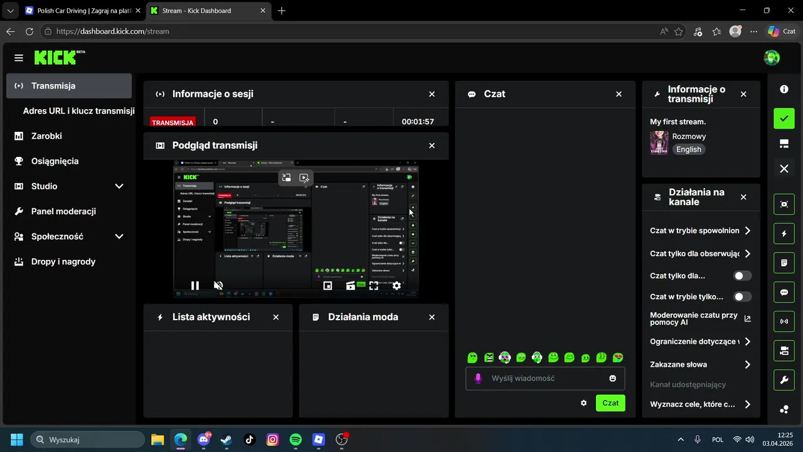Open Discord from the taskbar
The width and height of the screenshot is (803, 452).
(x=203, y=439)
